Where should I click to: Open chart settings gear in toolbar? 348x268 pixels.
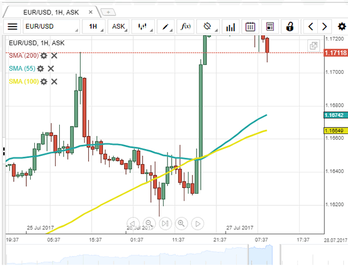point(342,27)
